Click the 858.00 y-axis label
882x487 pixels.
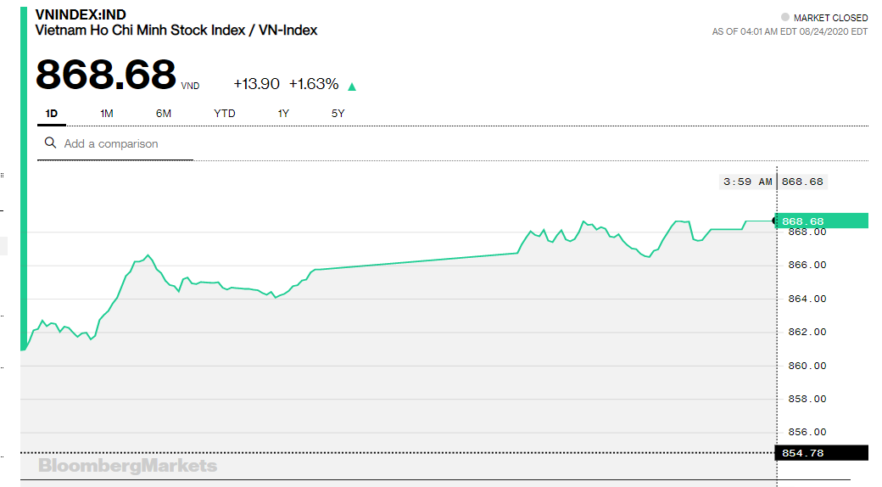coord(807,399)
